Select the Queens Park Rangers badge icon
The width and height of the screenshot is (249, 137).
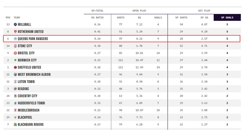(x=15, y=39)
